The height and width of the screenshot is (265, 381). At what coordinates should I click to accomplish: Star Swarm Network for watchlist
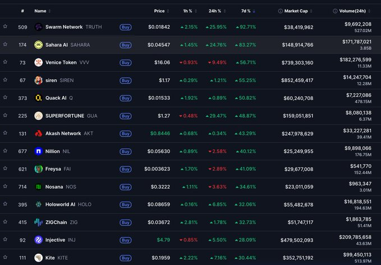point(5,26)
